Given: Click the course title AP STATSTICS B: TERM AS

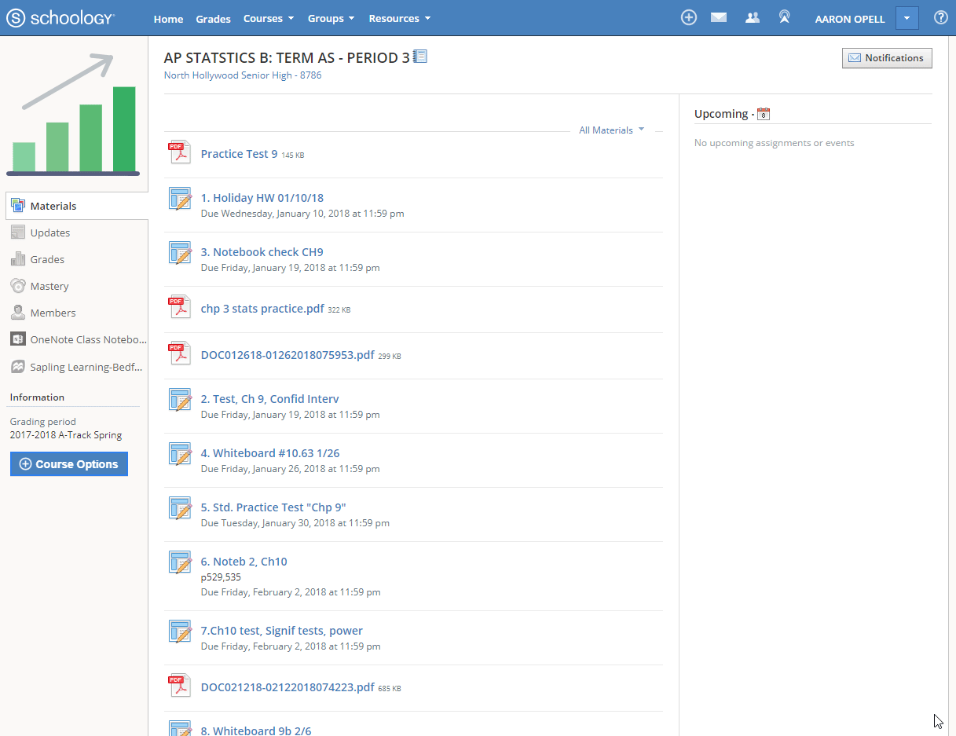Looking at the screenshot, I should coord(287,57).
